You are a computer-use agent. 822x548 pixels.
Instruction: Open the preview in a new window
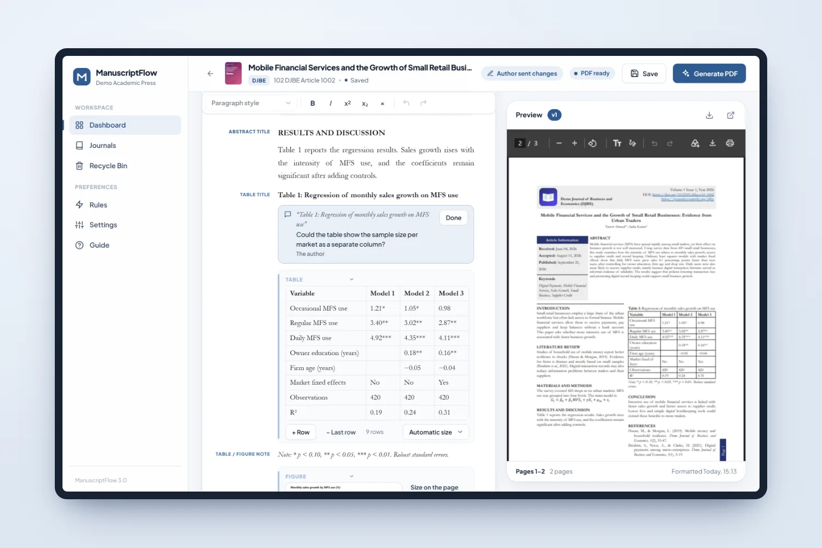click(x=730, y=115)
